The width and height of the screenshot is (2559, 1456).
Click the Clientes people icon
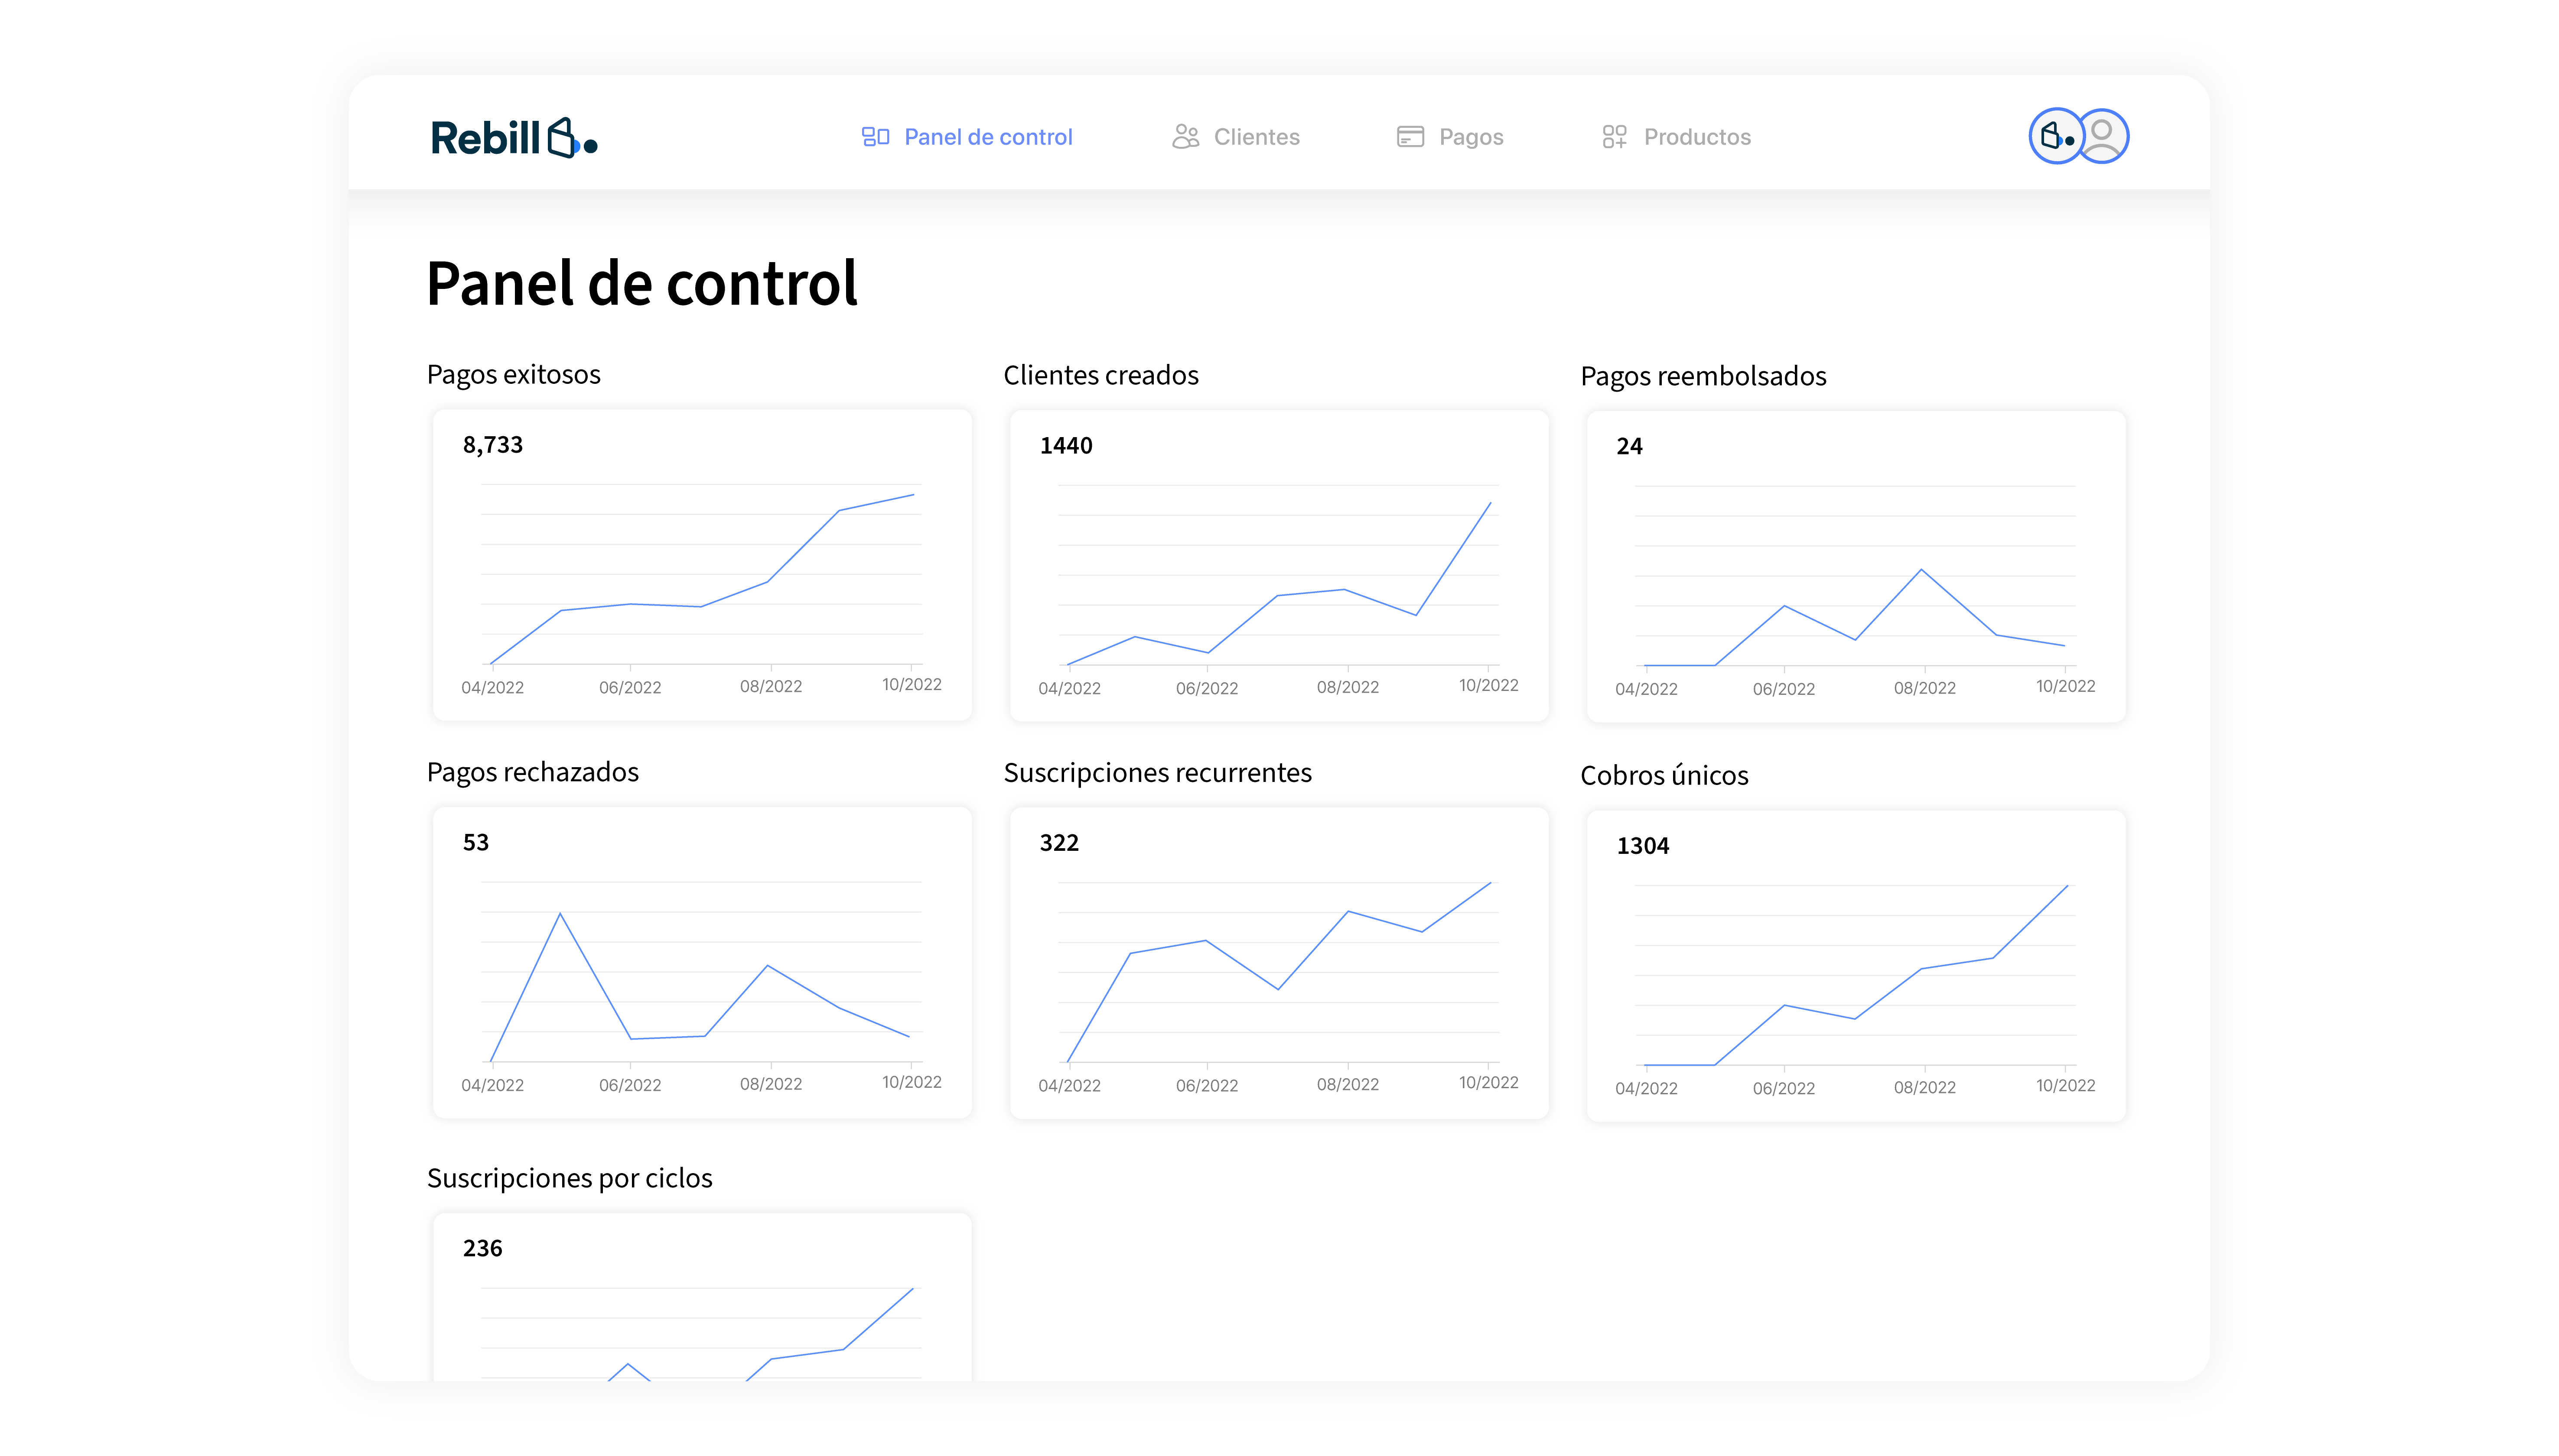(1185, 137)
